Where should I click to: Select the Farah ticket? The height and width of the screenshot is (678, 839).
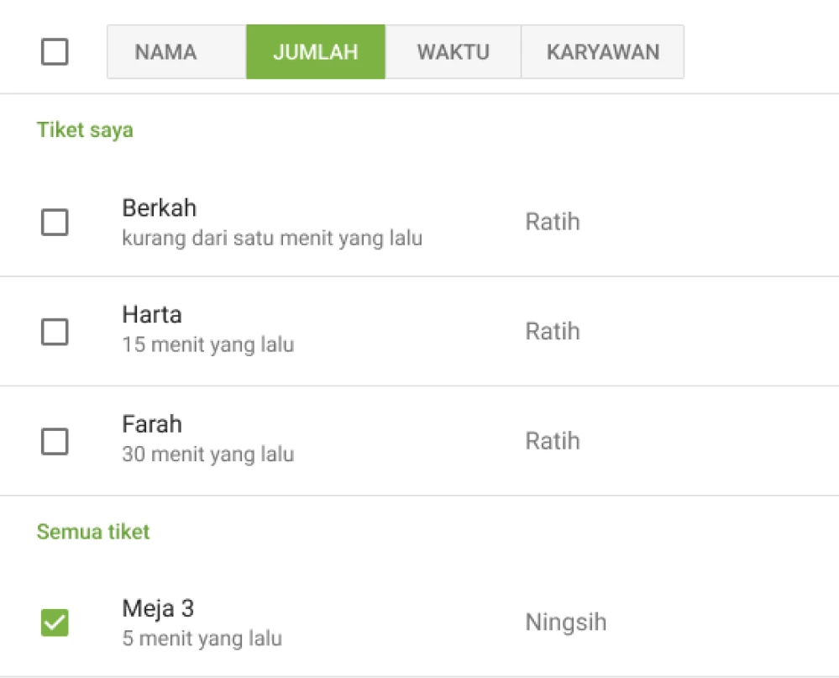(152, 424)
